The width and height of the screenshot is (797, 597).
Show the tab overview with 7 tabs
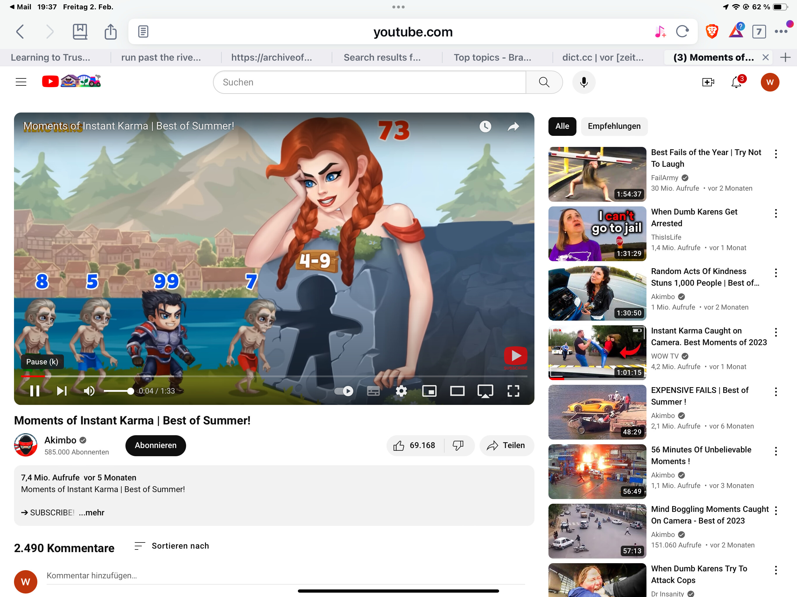(x=759, y=32)
